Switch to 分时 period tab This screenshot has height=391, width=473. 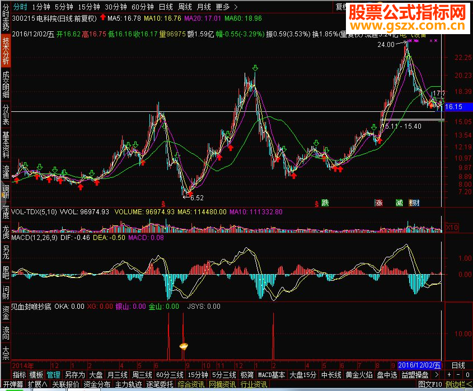click(x=20, y=7)
